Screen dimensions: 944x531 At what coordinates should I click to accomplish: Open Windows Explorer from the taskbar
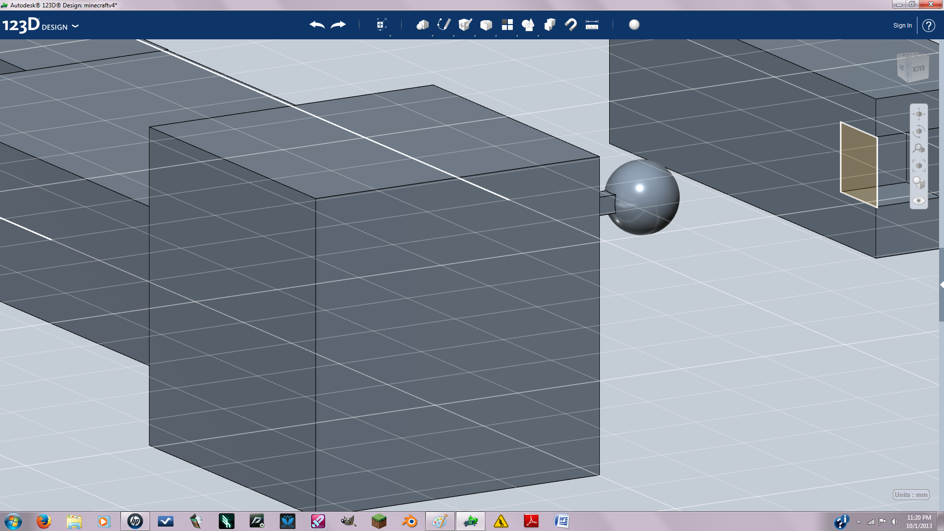tap(74, 521)
